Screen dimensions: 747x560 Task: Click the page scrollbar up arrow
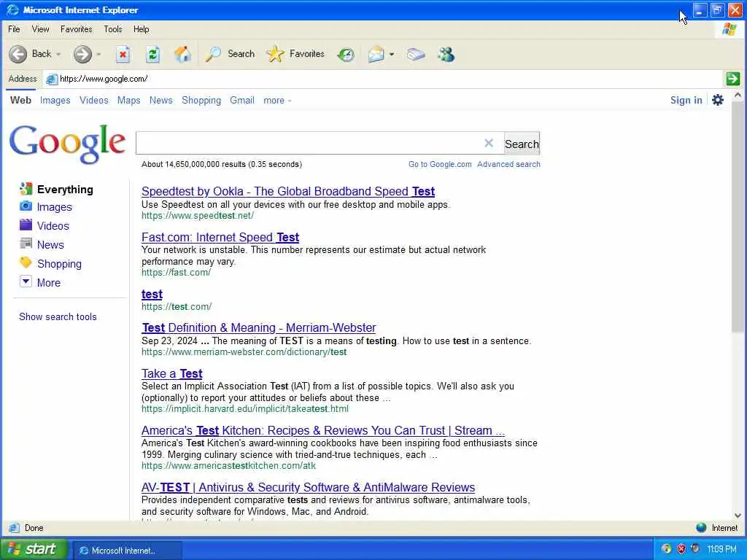coord(738,96)
